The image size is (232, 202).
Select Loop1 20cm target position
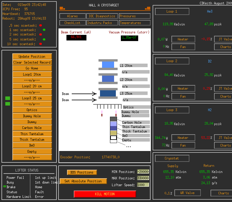[32, 74]
